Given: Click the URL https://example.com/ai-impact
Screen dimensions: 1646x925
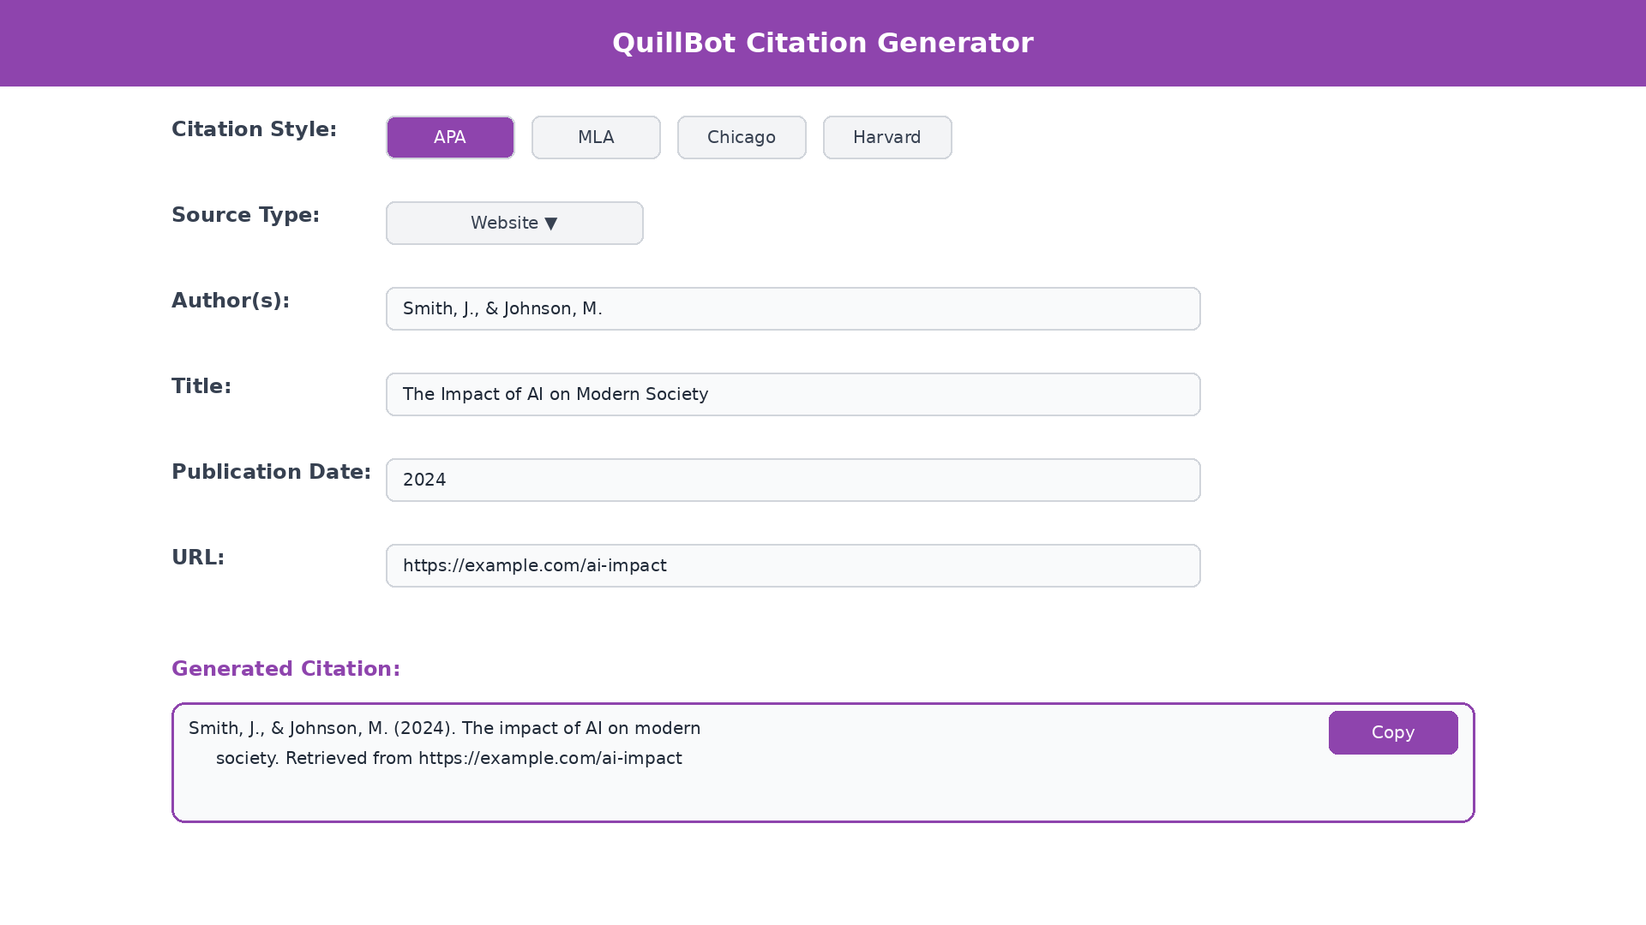Looking at the screenshot, I should click(x=536, y=565).
